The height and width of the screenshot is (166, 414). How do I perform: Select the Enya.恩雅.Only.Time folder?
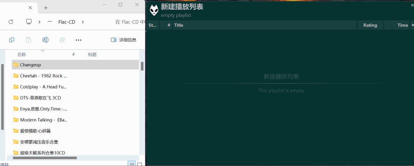coord(75,109)
